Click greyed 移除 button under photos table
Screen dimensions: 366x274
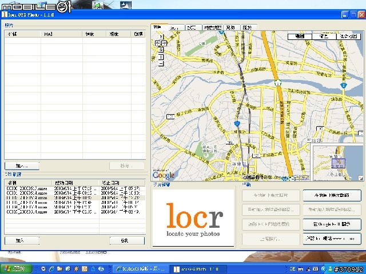(127, 166)
